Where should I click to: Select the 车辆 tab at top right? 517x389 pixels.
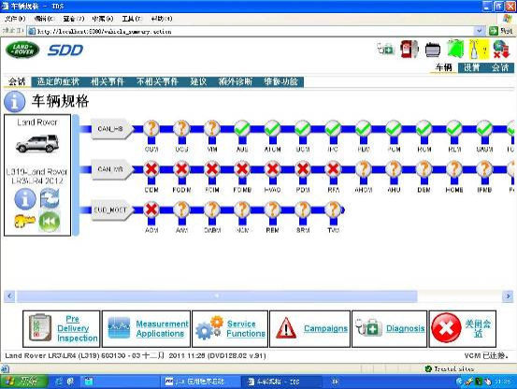pos(444,67)
